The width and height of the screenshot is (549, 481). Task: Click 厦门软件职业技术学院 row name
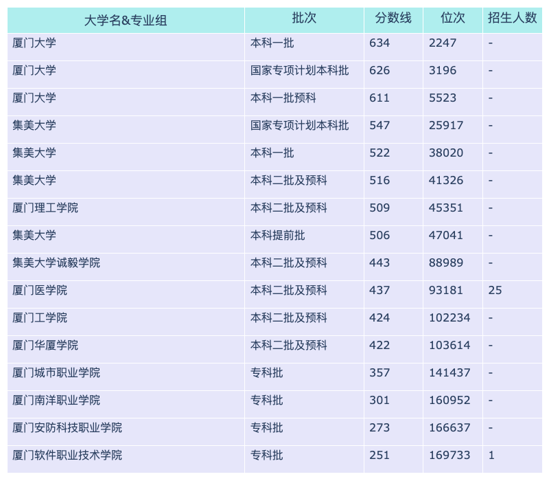click(67, 456)
